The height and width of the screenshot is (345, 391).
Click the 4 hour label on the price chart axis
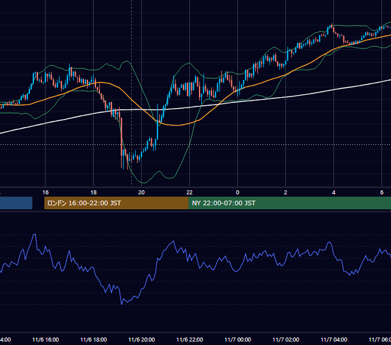tap(333, 193)
